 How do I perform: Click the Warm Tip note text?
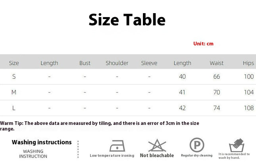click(100, 126)
